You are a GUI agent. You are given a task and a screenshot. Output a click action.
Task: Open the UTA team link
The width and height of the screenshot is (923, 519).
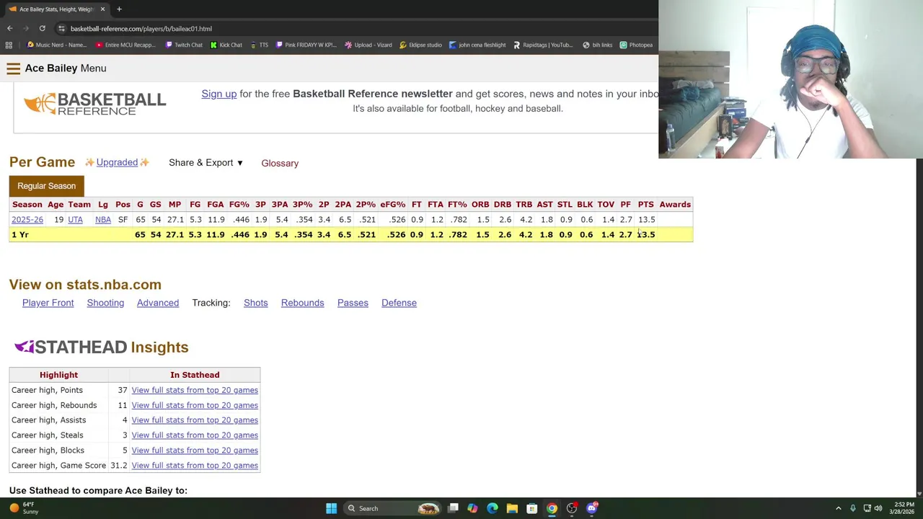coord(75,220)
